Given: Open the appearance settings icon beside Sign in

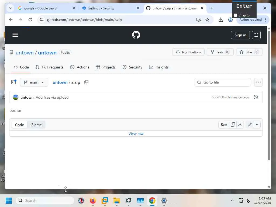Looking at the screenshot, I should click(256, 35).
